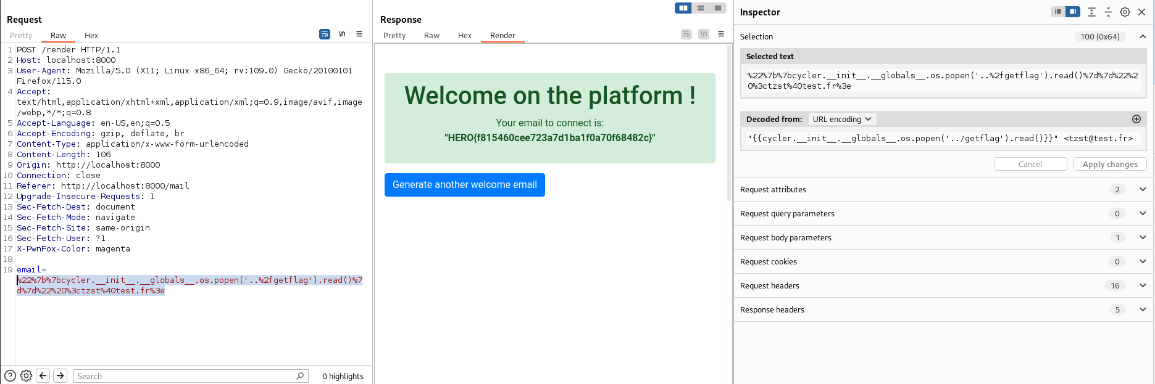The height and width of the screenshot is (384, 1155).
Task: Click the add decoding plus icon
Action: [x=1136, y=119]
